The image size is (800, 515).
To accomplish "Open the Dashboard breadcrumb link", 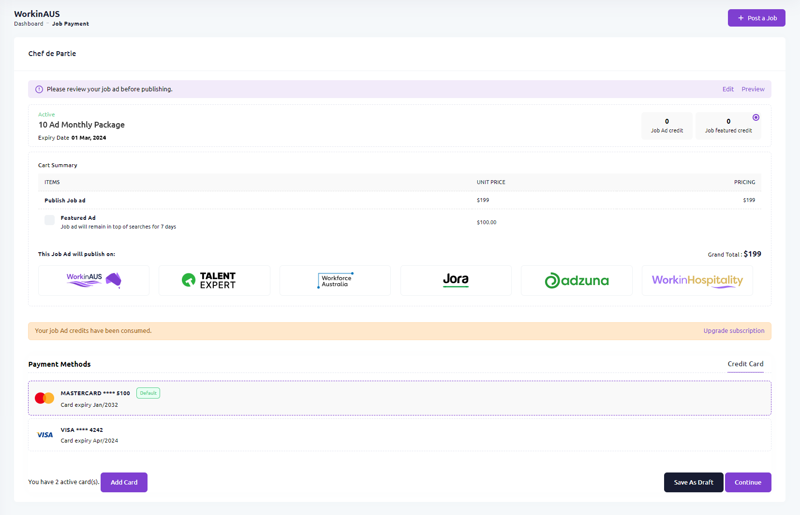I will click(29, 24).
